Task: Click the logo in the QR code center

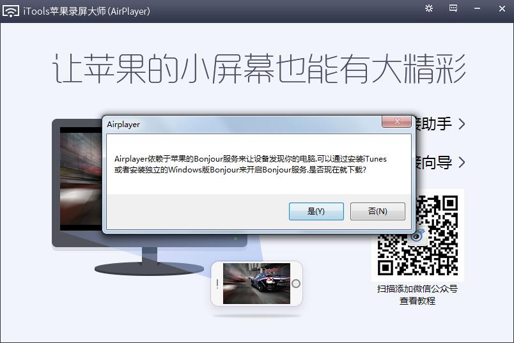Action: tap(417, 235)
